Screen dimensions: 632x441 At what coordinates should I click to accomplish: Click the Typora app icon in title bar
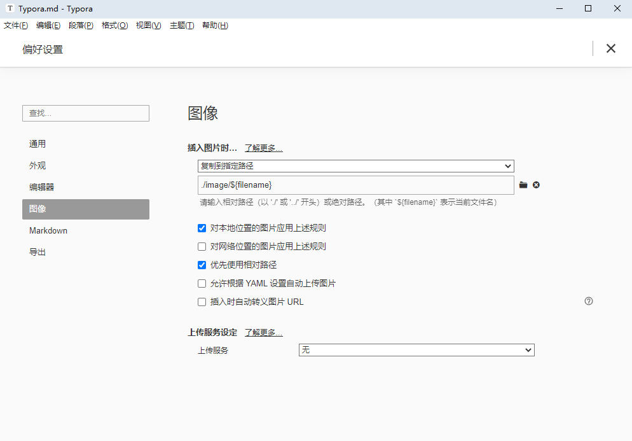[x=10, y=8]
